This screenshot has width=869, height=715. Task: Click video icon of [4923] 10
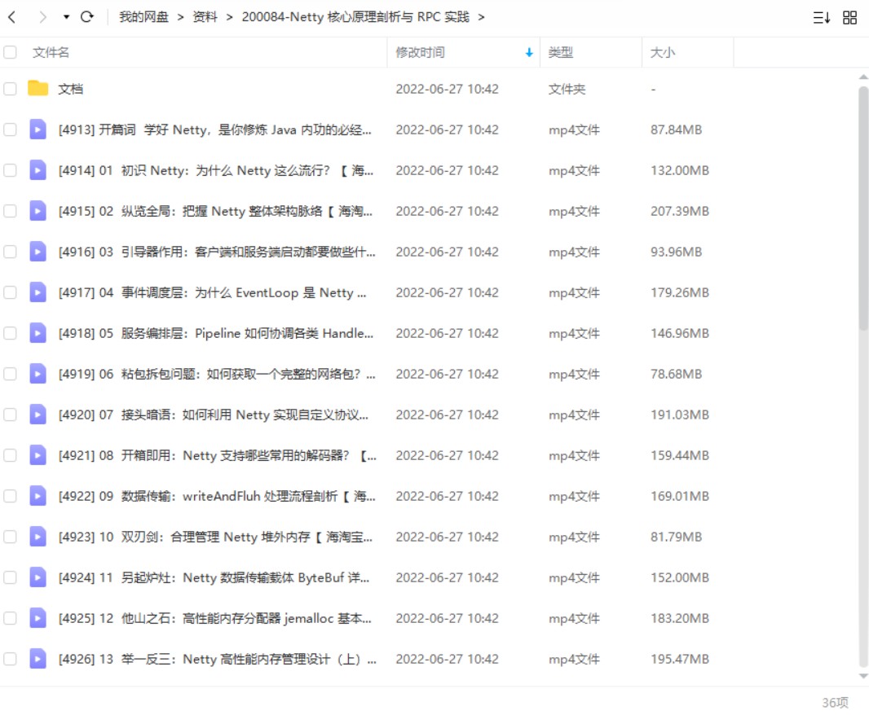pyautogui.click(x=37, y=537)
